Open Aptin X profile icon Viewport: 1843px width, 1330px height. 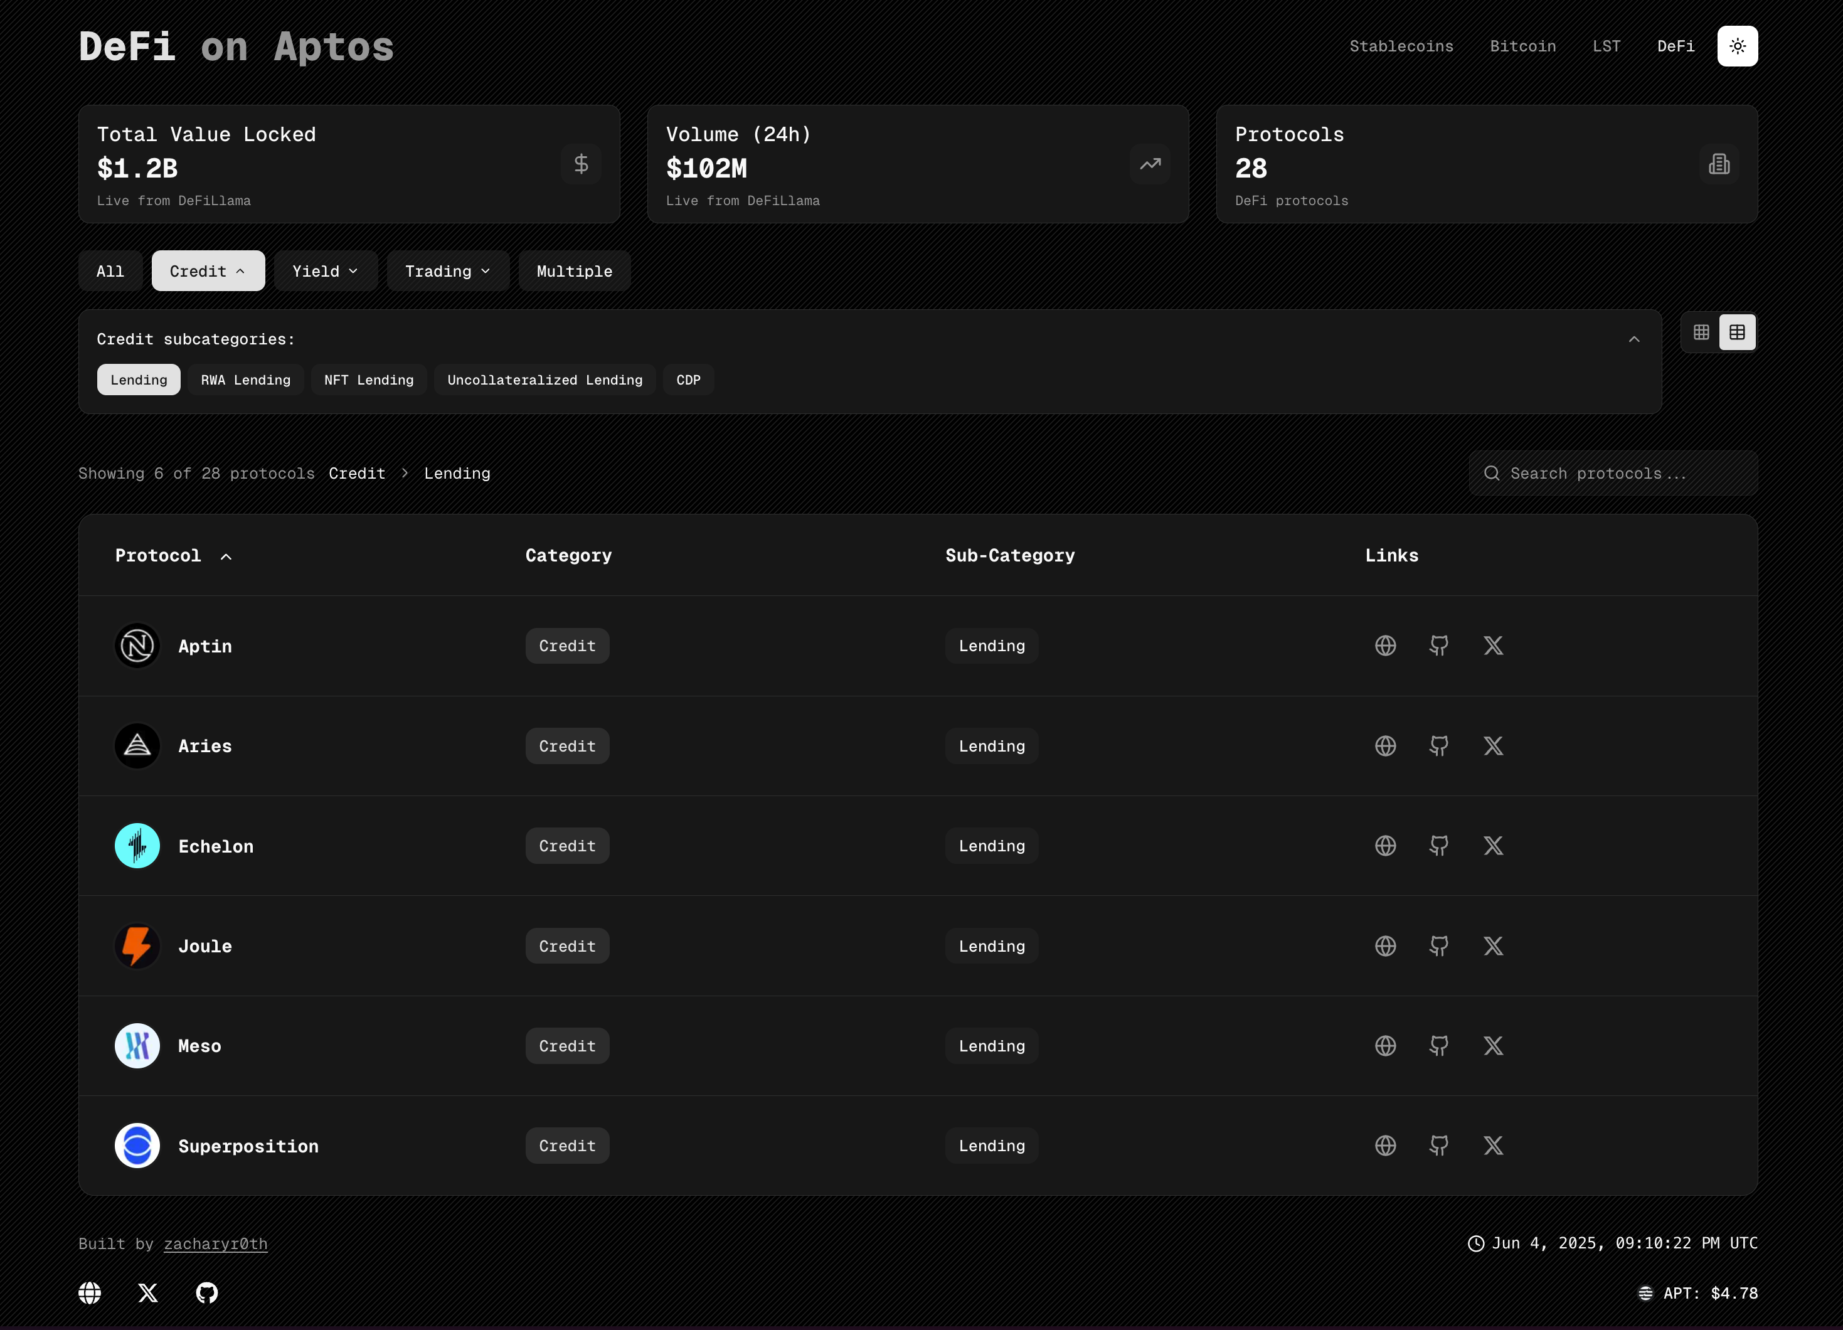coord(1493,646)
